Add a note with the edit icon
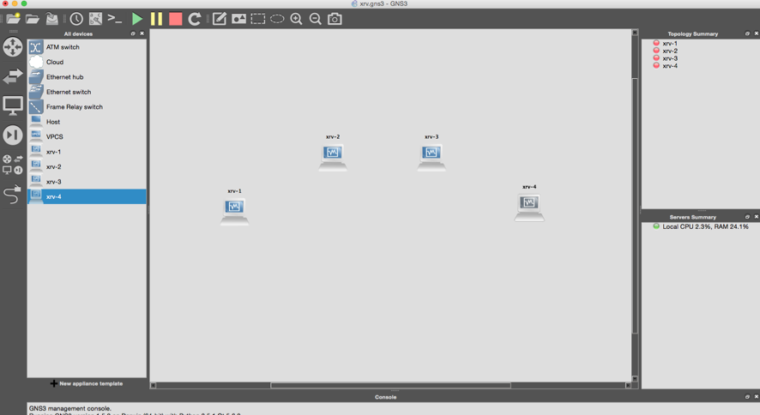Screen dimensions: 760x415 (x=219, y=19)
